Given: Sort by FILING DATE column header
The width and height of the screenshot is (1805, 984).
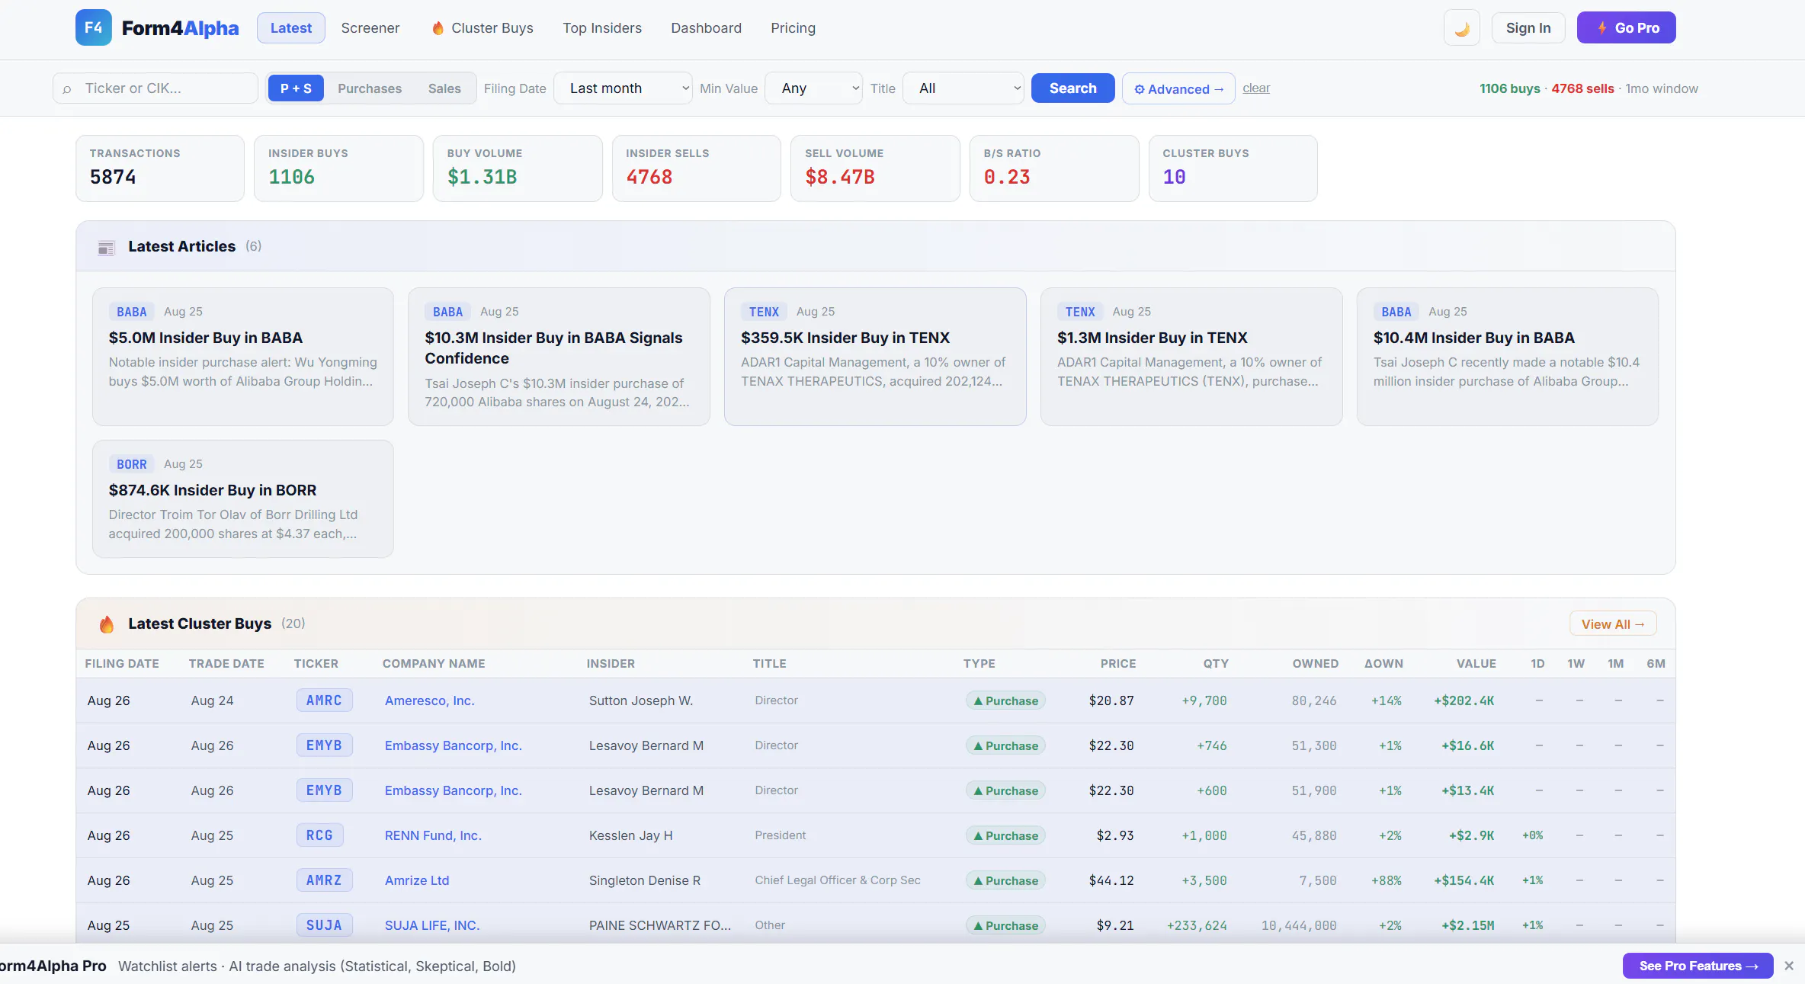Looking at the screenshot, I should [122, 664].
